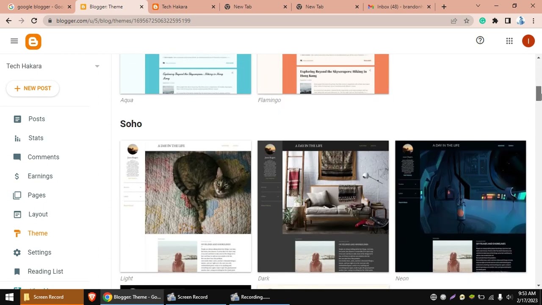The image size is (542, 305).
Task: Open the Tech Hakara blog switcher dropdown
Action: coord(97,66)
